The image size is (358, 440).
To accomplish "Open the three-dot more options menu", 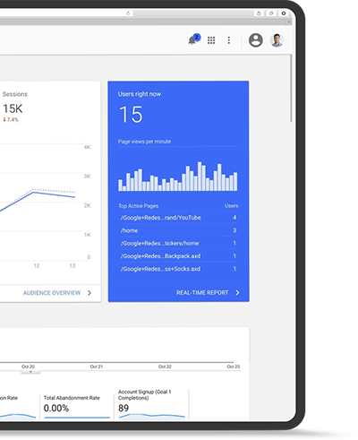I will pos(229,40).
